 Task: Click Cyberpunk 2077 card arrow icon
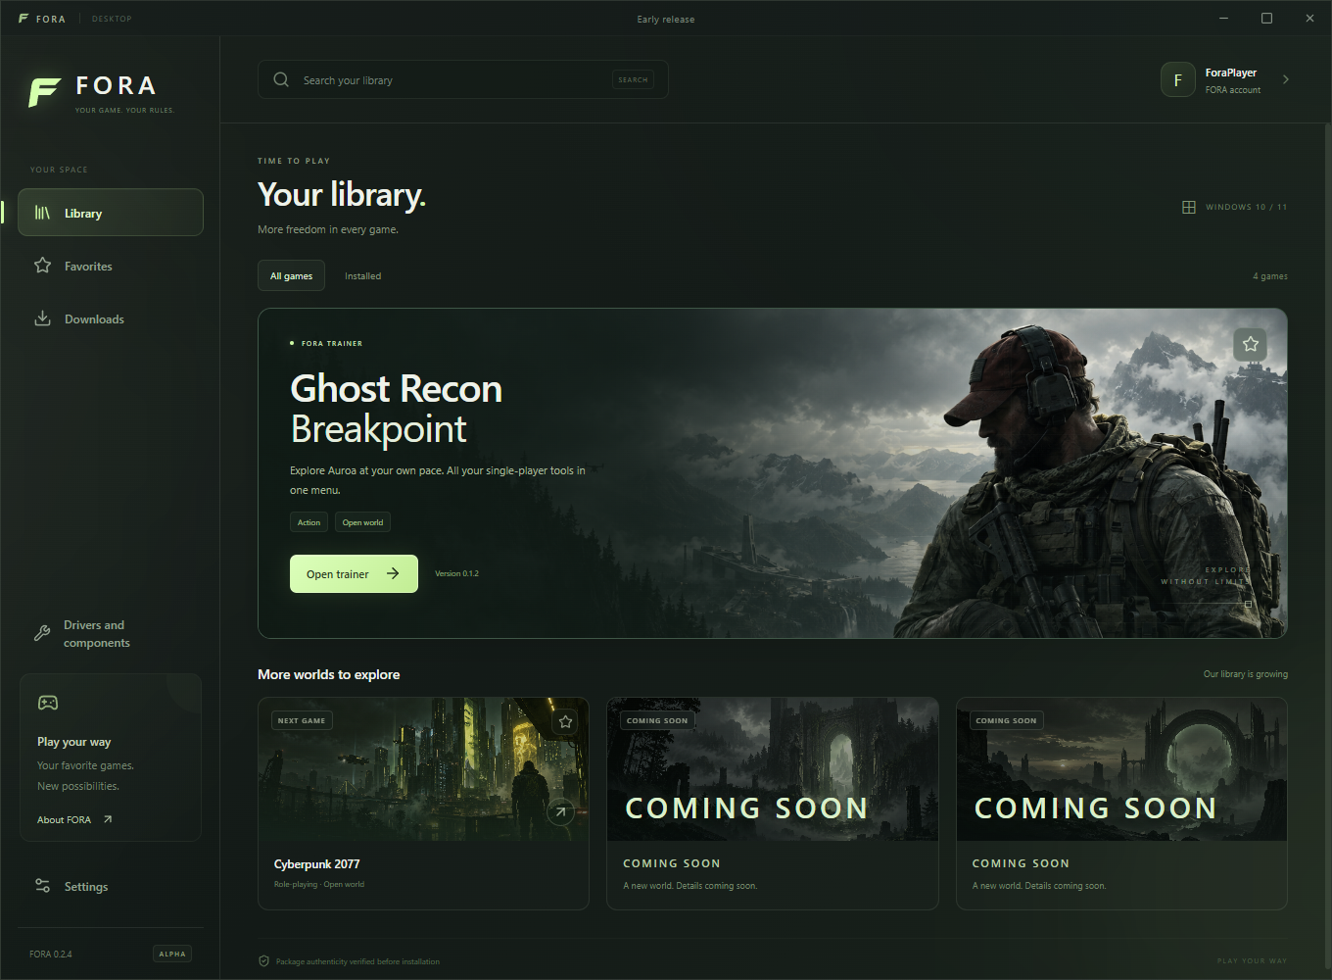pos(560,811)
